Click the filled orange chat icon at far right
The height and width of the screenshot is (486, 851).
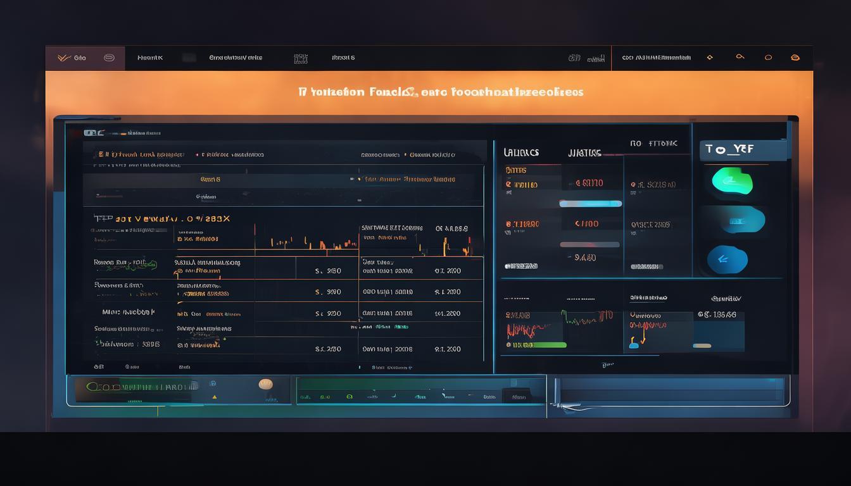click(795, 58)
